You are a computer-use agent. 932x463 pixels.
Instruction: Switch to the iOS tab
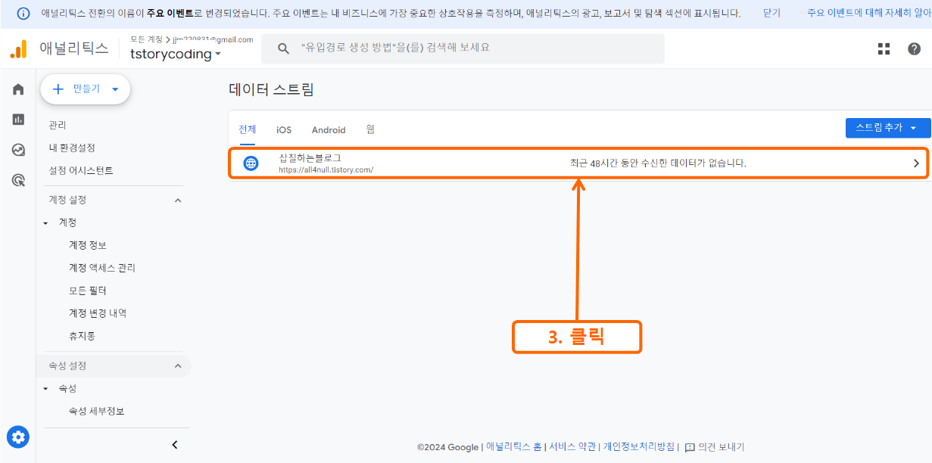point(283,129)
